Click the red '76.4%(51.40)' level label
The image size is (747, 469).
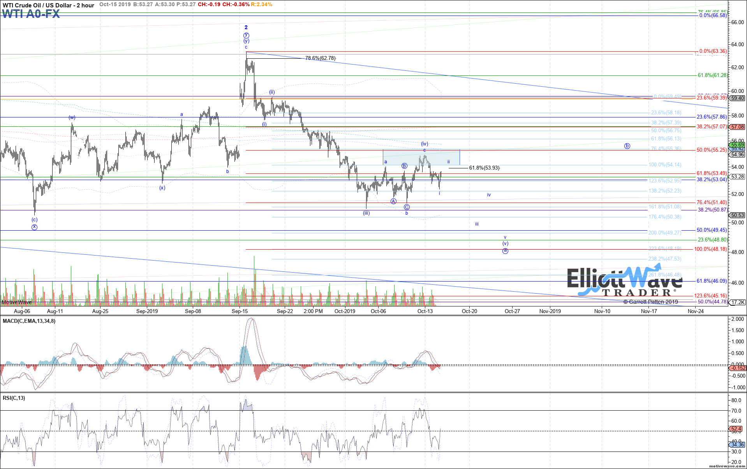pyautogui.click(x=712, y=202)
